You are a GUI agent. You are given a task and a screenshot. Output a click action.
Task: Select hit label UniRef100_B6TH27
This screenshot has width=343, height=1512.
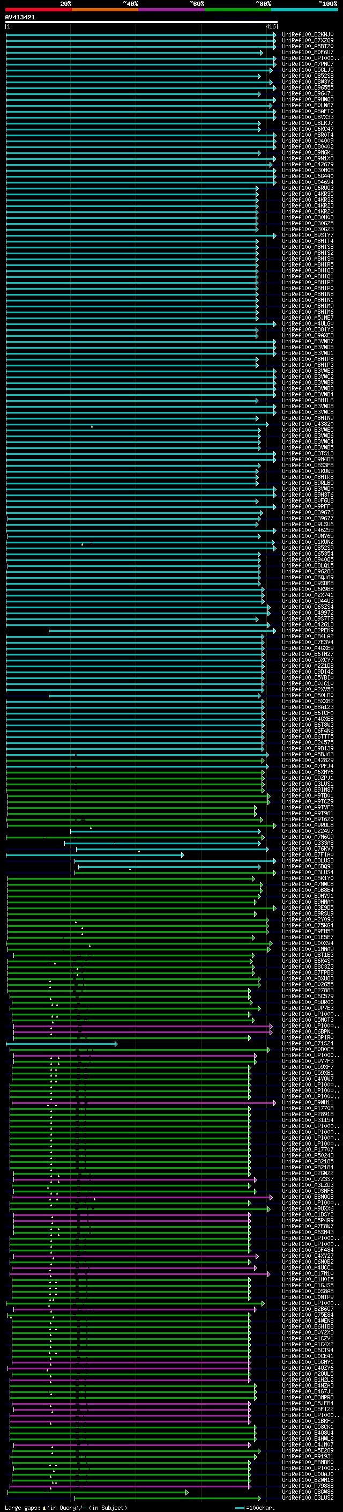pyautogui.click(x=308, y=654)
